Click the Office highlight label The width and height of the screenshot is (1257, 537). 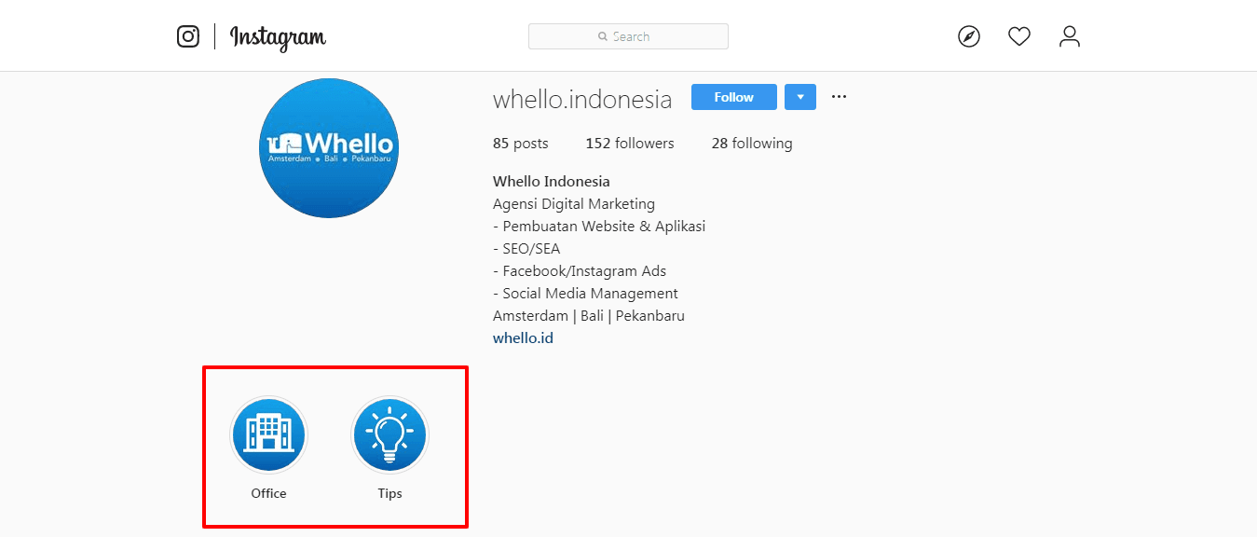268,493
